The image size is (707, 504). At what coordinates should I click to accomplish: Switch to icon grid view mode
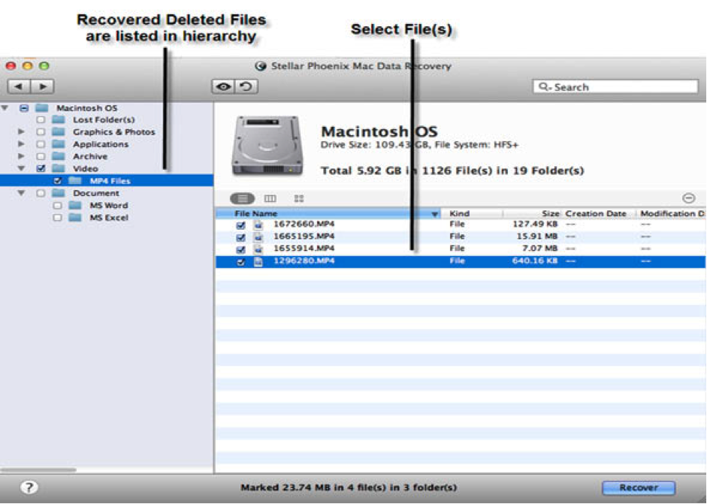click(x=298, y=198)
